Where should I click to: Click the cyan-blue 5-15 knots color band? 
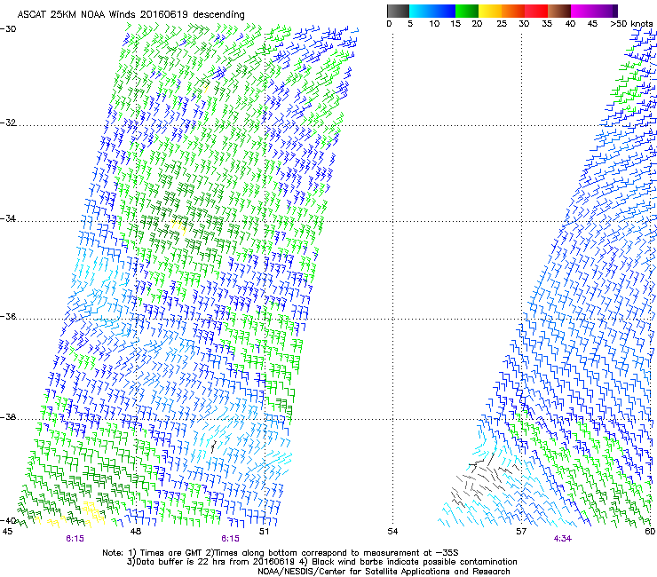point(432,11)
